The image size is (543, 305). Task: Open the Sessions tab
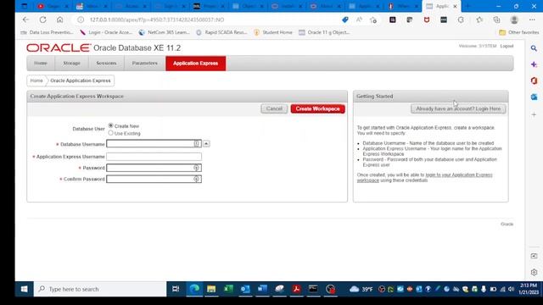[106, 64]
